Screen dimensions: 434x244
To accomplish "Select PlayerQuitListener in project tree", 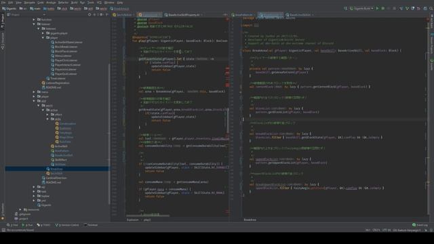I will point(63,74).
